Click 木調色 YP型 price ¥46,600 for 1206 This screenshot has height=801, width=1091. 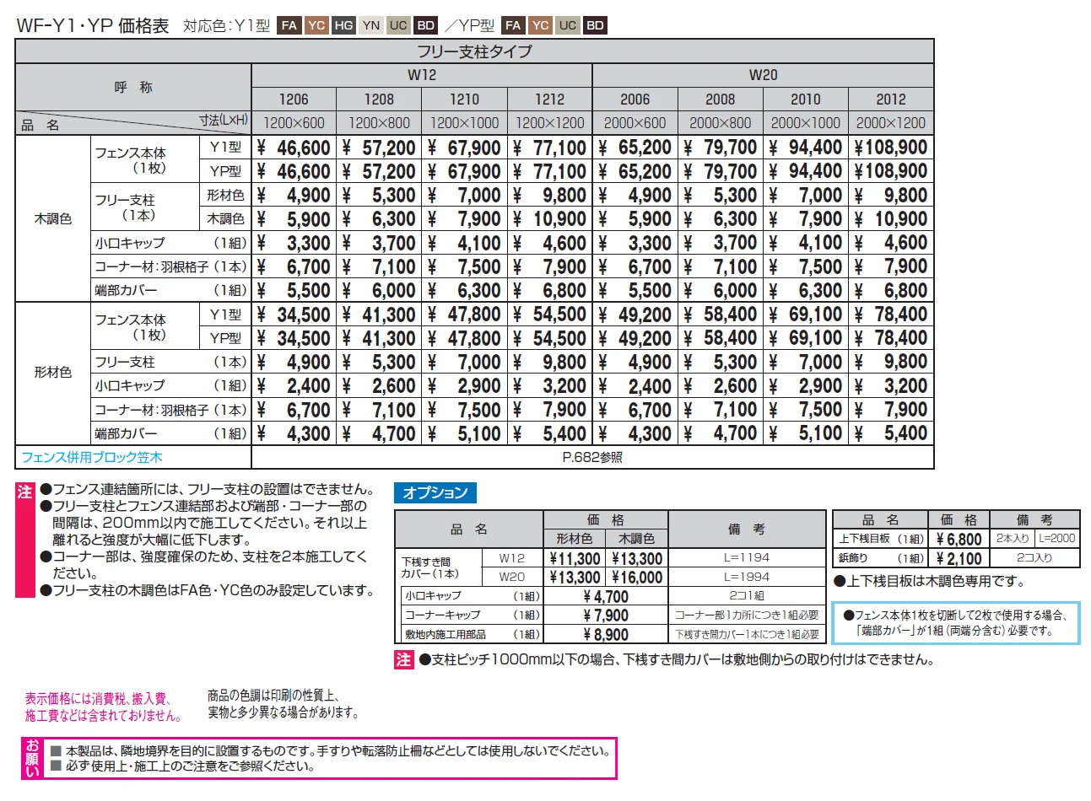pyautogui.click(x=294, y=171)
